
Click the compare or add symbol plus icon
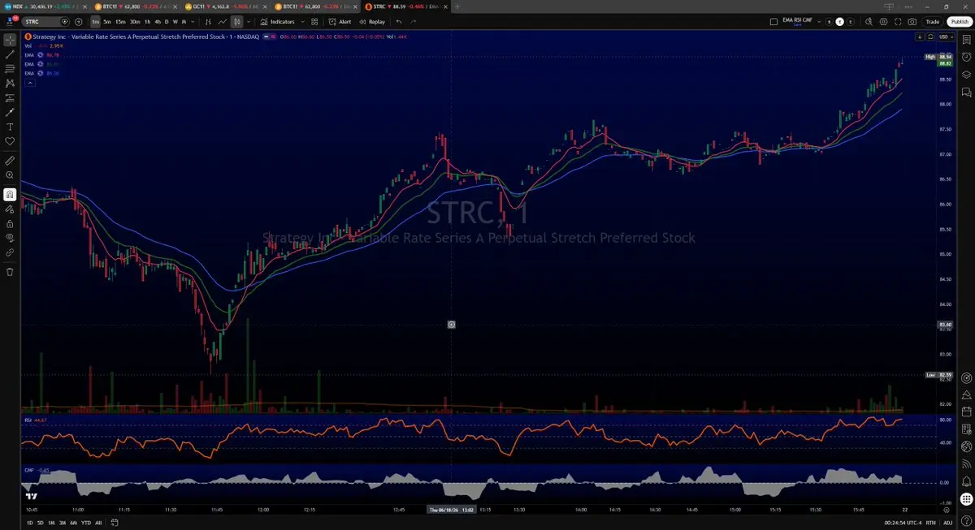click(x=80, y=22)
